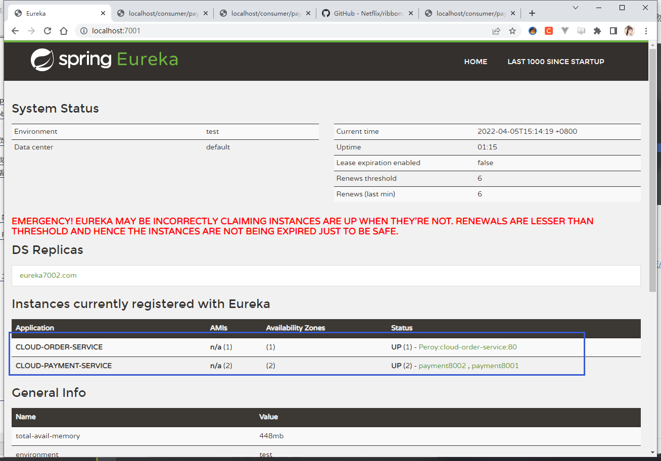The height and width of the screenshot is (461, 661).
Task: Follow the eureka7002.com replica link
Action: (48, 275)
